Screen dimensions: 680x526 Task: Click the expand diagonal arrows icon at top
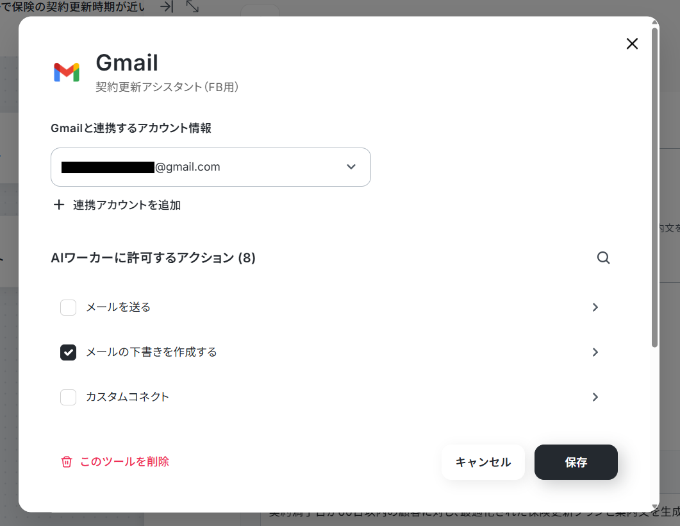pos(192,6)
